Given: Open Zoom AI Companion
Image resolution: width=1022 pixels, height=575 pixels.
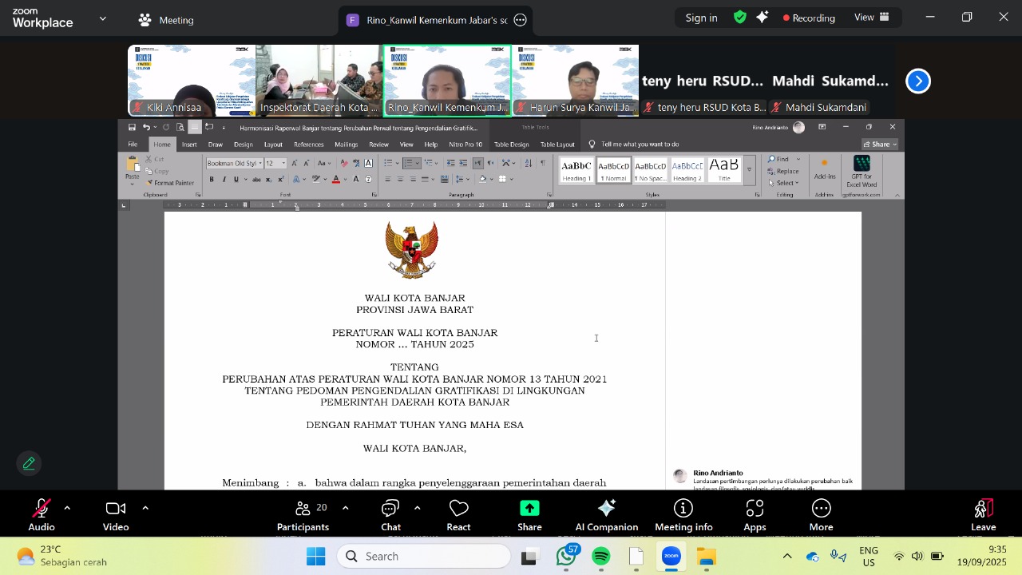Looking at the screenshot, I should (606, 515).
